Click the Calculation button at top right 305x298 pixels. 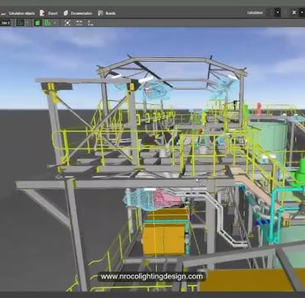point(255,12)
